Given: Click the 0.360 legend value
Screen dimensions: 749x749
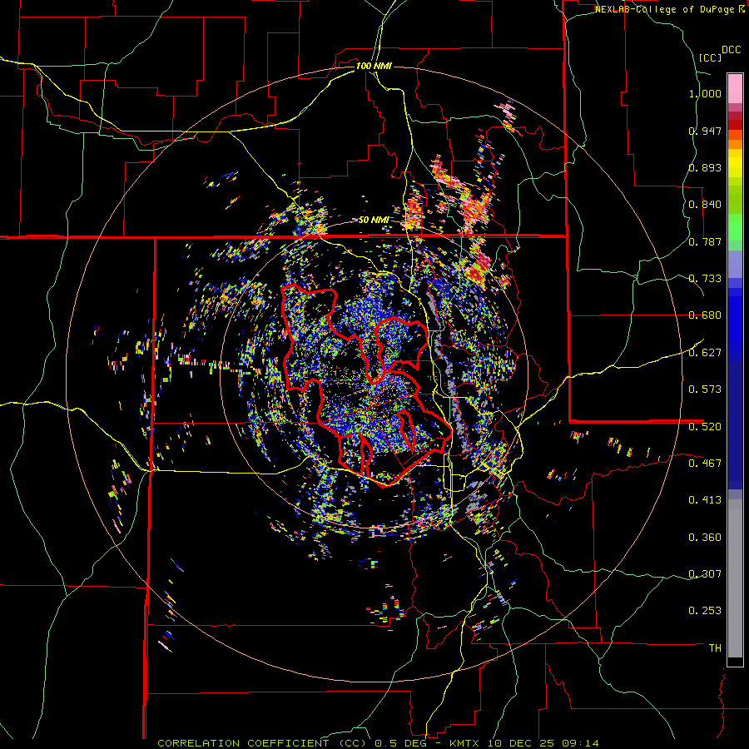Looking at the screenshot, I should tap(705, 538).
